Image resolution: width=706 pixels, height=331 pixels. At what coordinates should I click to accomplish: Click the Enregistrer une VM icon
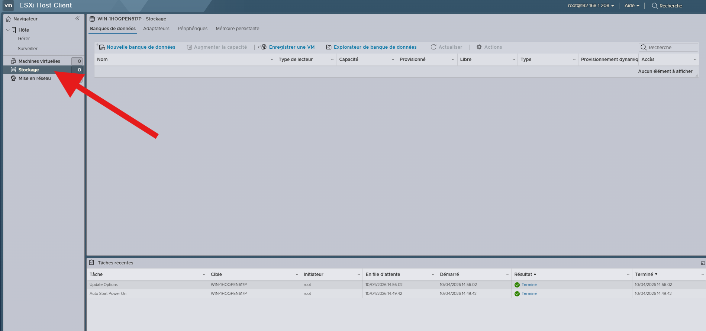(x=263, y=47)
